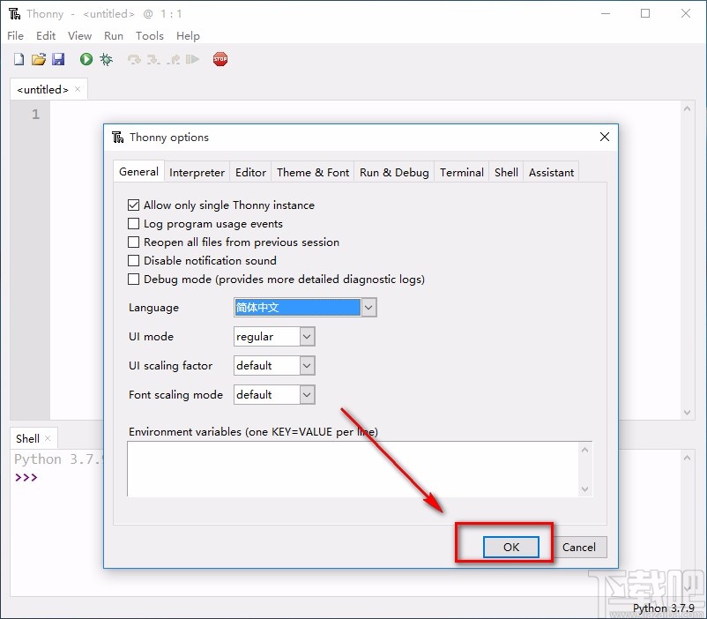Open a file with the folder icon
This screenshot has height=619, width=707.
coord(39,59)
